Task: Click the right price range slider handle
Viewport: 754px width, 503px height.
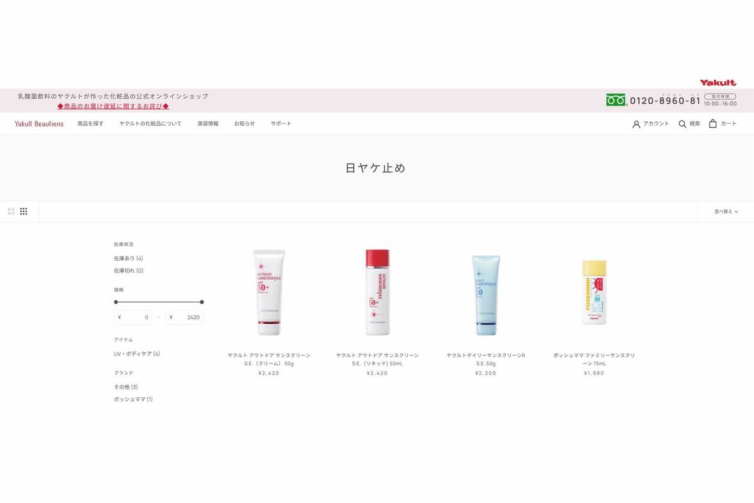Action: point(202,302)
